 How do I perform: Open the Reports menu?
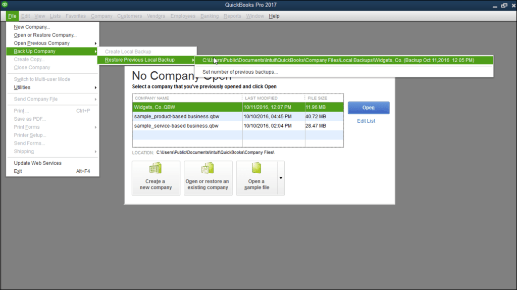232,16
